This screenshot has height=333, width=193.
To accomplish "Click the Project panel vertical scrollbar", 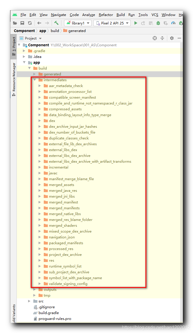I will (182, 183).
